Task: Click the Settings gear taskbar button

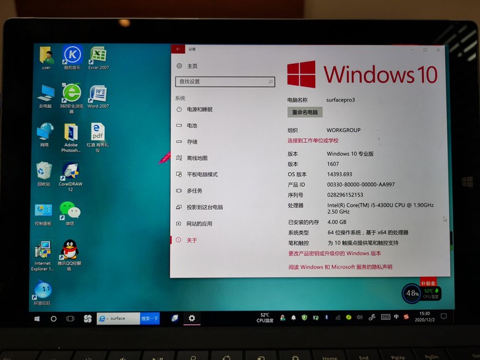Action: pyautogui.click(x=192, y=318)
